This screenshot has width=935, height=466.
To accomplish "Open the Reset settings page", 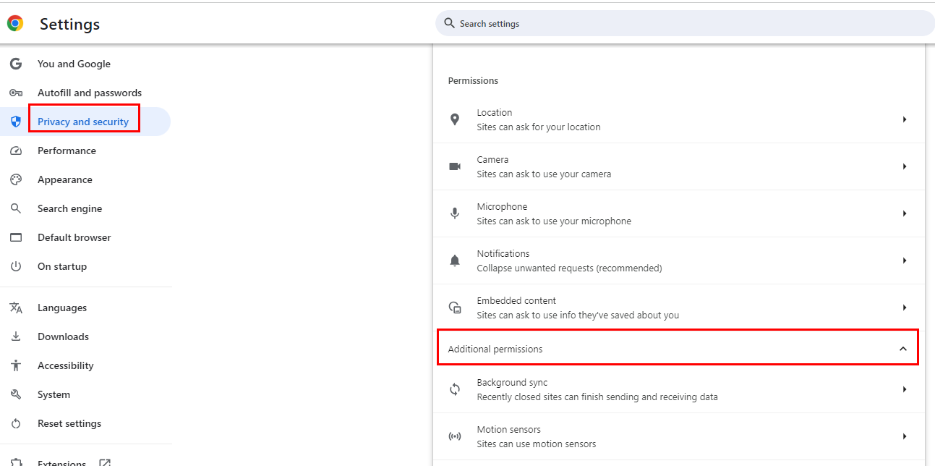I will click(x=69, y=423).
